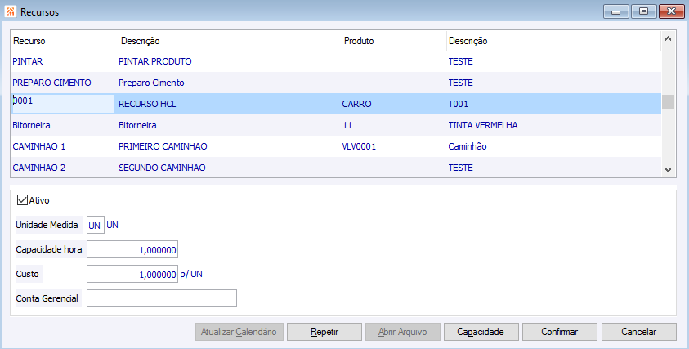The height and width of the screenshot is (349, 689).
Task: Select the Bitorneira resource cell
Action: (x=31, y=125)
